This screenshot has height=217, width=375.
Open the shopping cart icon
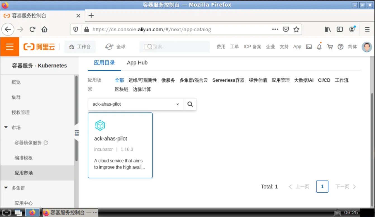330,47
